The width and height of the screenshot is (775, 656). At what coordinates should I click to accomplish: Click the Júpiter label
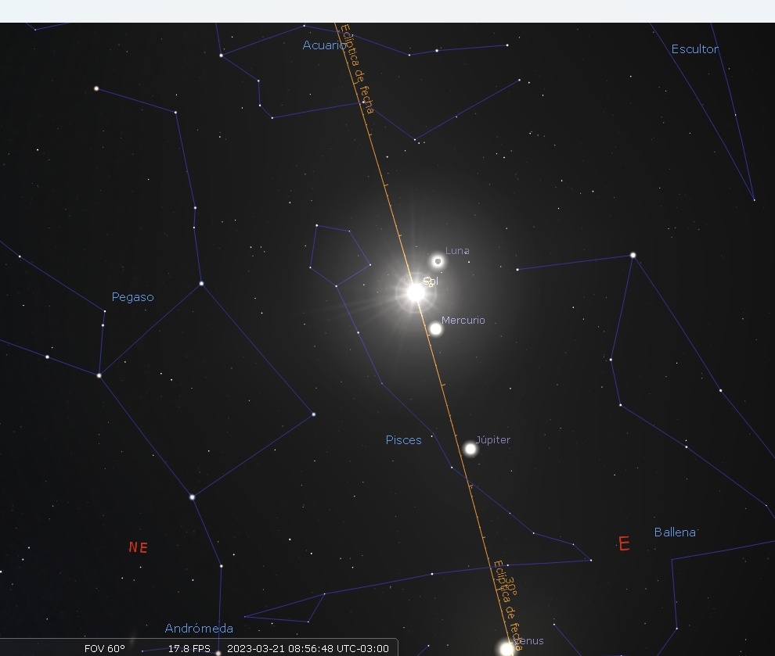493,439
